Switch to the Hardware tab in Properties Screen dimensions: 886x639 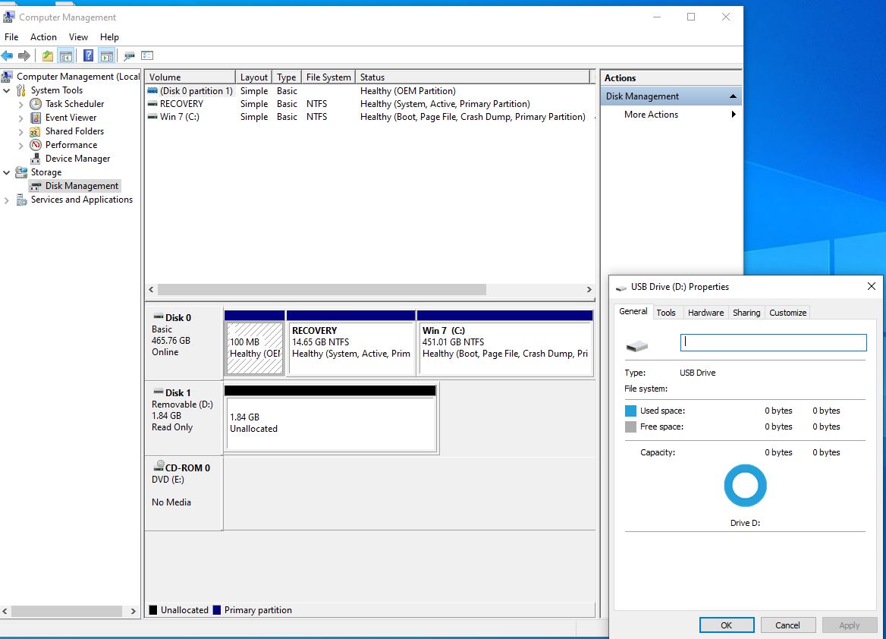(x=705, y=312)
